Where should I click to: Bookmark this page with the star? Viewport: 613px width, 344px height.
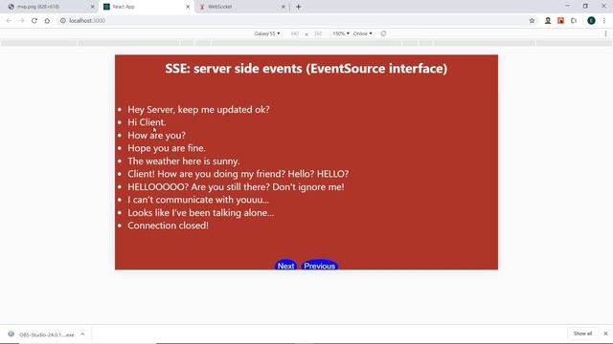click(x=532, y=21)
